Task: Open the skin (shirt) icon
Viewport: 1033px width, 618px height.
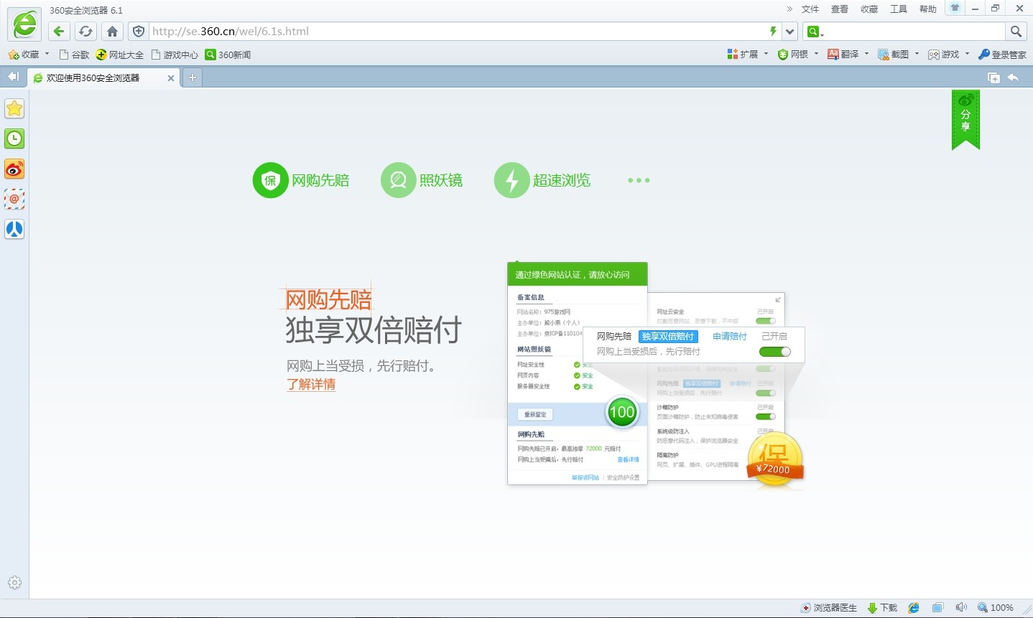Action: (955, 9)
